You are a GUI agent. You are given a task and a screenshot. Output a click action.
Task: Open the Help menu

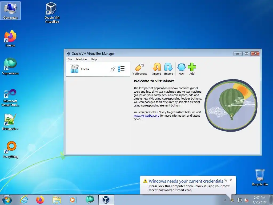pos(94,59)
